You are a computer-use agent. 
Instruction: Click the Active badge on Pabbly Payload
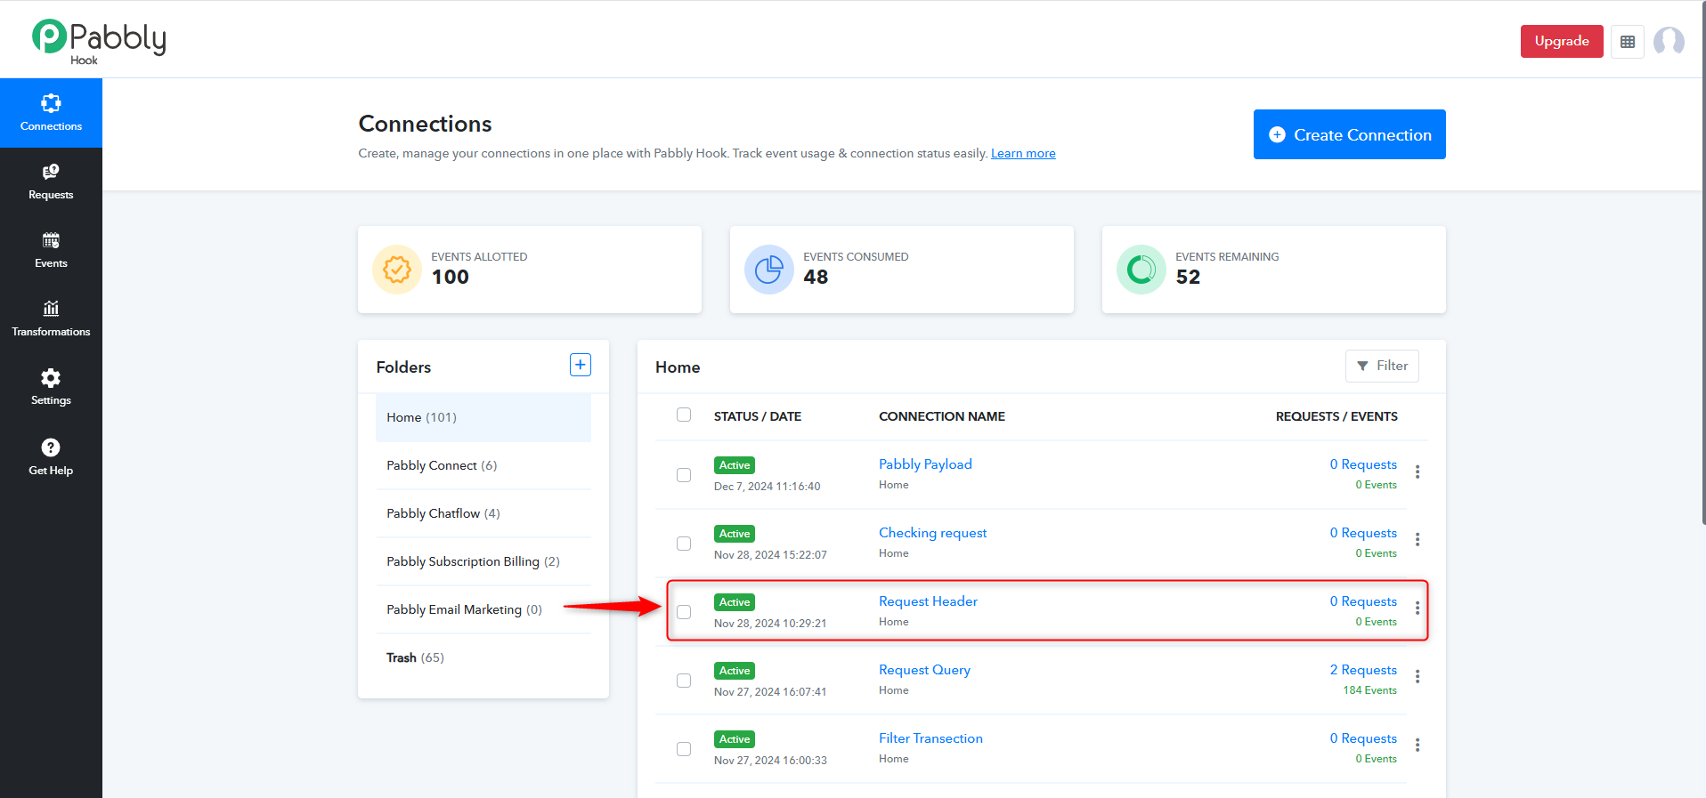click(x=735, y=465)
